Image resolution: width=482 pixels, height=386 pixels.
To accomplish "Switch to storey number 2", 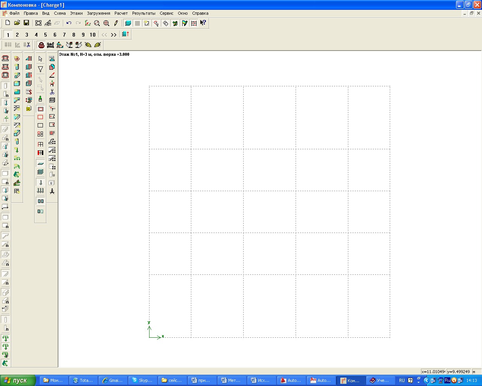I will coord(17,35).
